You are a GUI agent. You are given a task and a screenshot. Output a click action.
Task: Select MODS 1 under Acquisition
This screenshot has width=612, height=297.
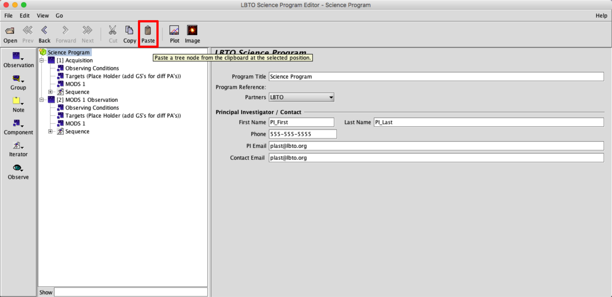coord(75,84)
